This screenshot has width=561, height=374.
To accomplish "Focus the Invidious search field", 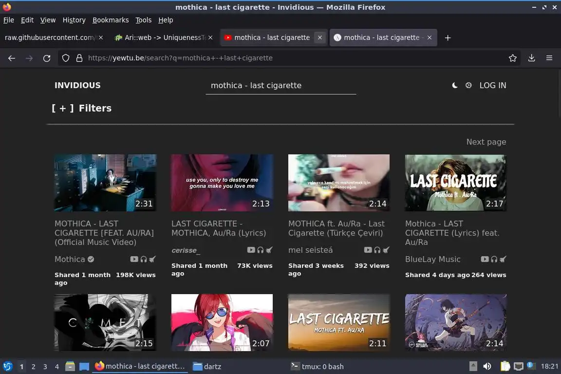I will point(281,86).
